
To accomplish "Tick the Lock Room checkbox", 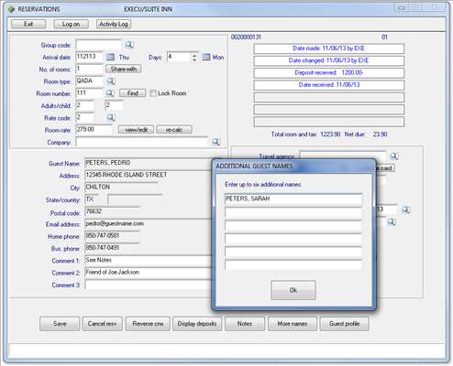I will point(153,93).
